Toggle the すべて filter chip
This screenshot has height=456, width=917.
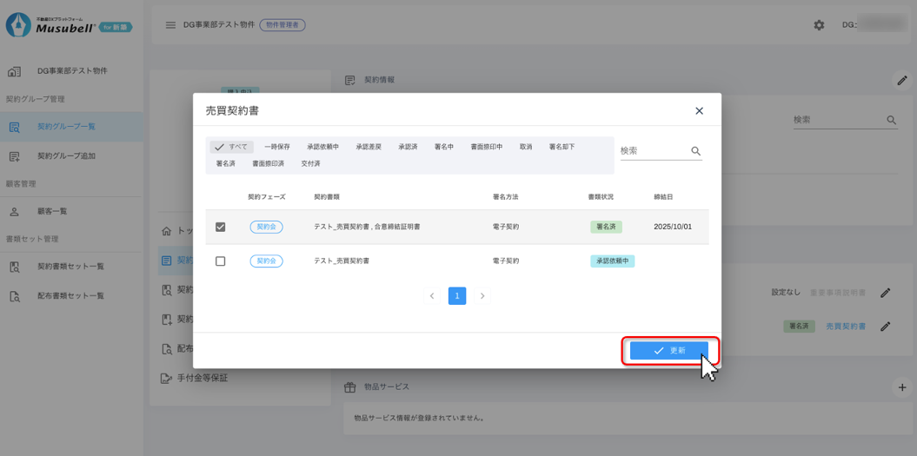[231, 147]
